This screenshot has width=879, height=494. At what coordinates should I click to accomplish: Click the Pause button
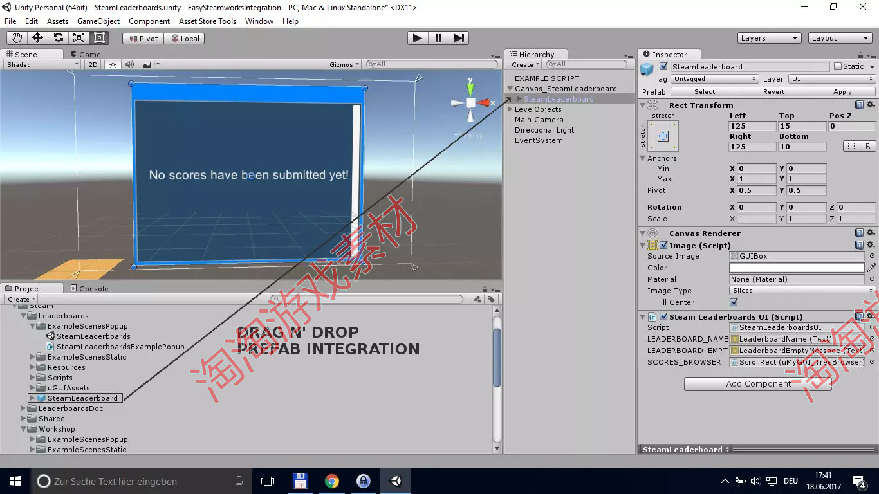click(438, 38)
